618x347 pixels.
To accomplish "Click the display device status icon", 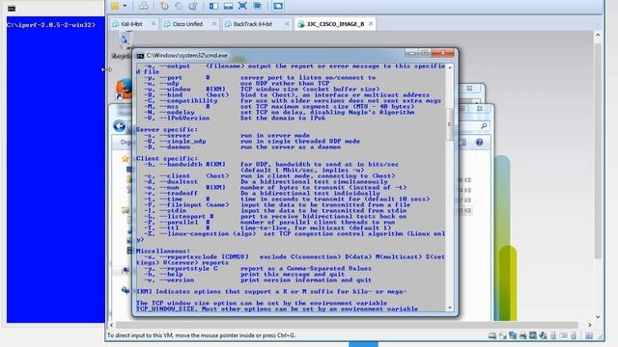I will [x=533, y=335].
